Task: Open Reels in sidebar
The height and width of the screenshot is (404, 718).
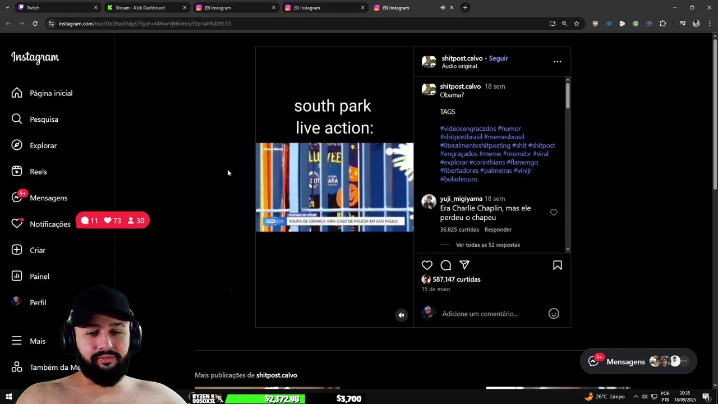Action: tap(29, 172)
